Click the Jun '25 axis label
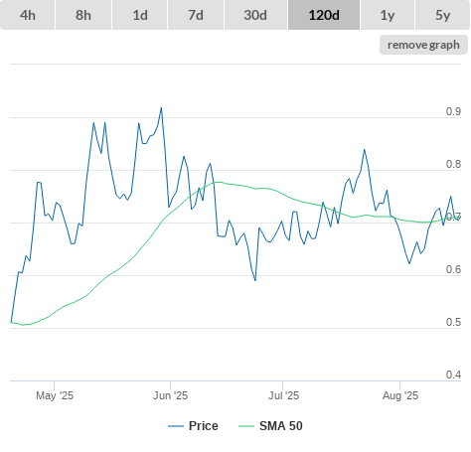The image size is (471, 452). [x=170, y=395]
